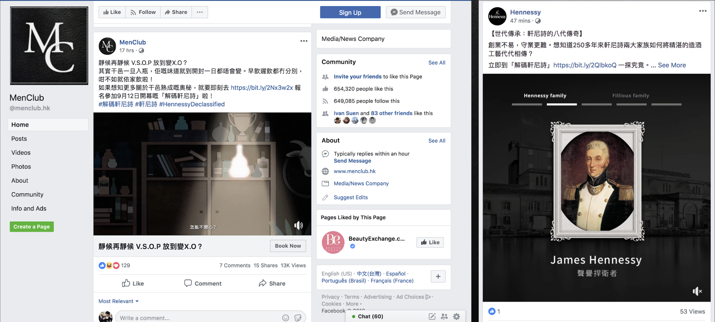Go to Photos in sidebar
This screenshot has height=322, width=715.
[21, 166]
